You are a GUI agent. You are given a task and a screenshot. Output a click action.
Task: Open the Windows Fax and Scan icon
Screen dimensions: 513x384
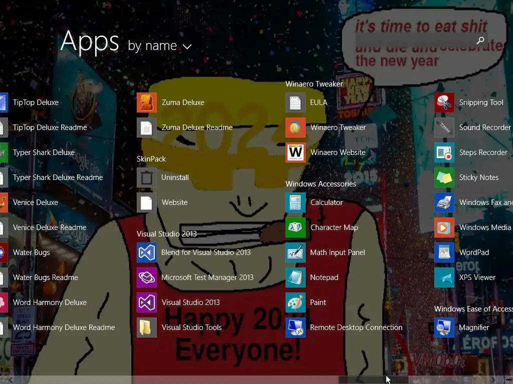pyautogui.click(x=444, y=203)
